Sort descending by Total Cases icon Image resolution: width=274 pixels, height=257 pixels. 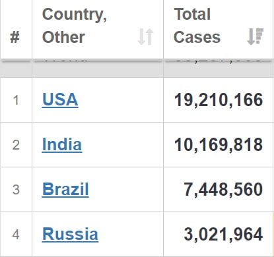coord(255,37)
